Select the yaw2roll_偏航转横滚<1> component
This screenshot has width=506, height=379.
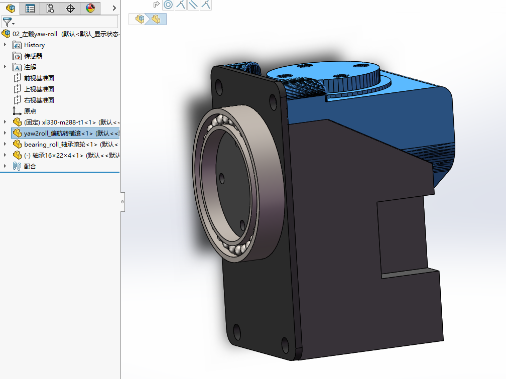(72, 133)
